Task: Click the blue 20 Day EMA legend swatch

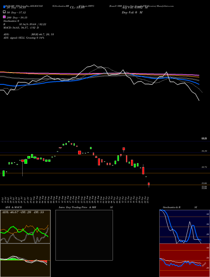Action: (4, 7)
